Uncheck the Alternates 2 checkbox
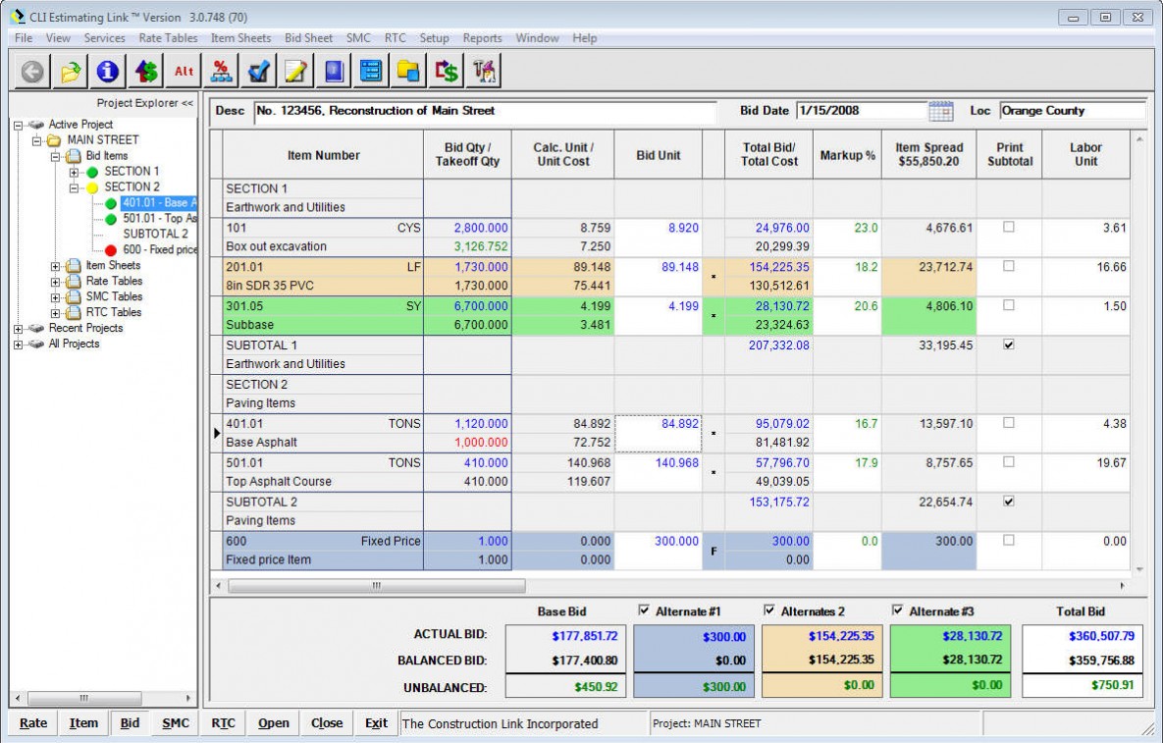This screenshot has height=743, width=1163. tap(769, 610)
